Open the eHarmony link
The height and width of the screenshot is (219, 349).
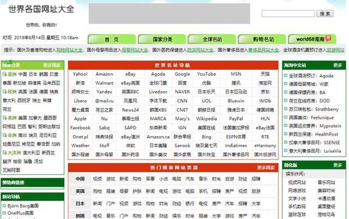pos(265,146)
